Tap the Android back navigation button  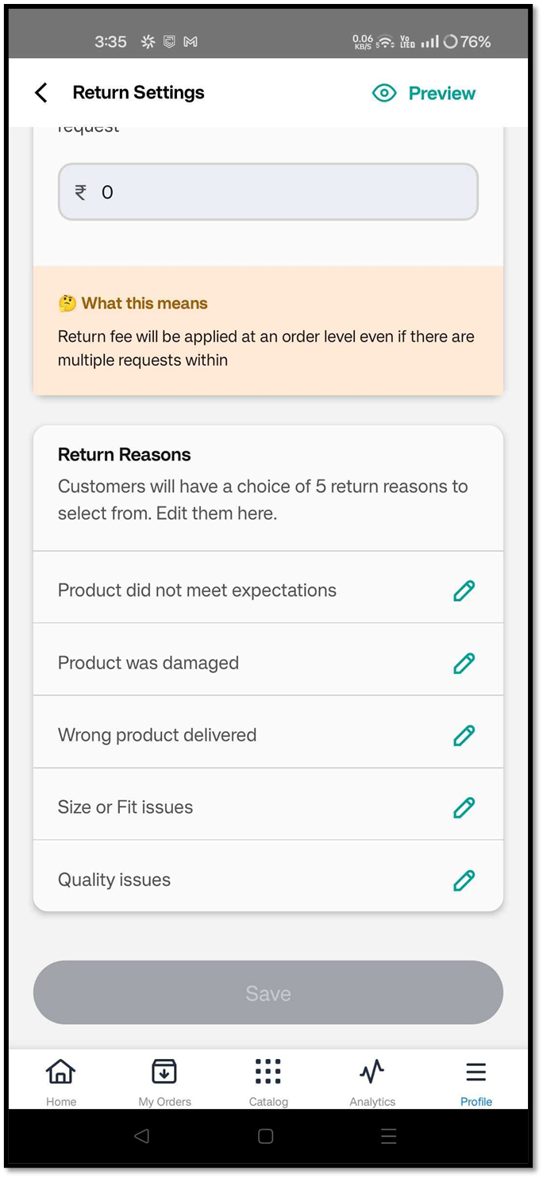point(142,1136)
